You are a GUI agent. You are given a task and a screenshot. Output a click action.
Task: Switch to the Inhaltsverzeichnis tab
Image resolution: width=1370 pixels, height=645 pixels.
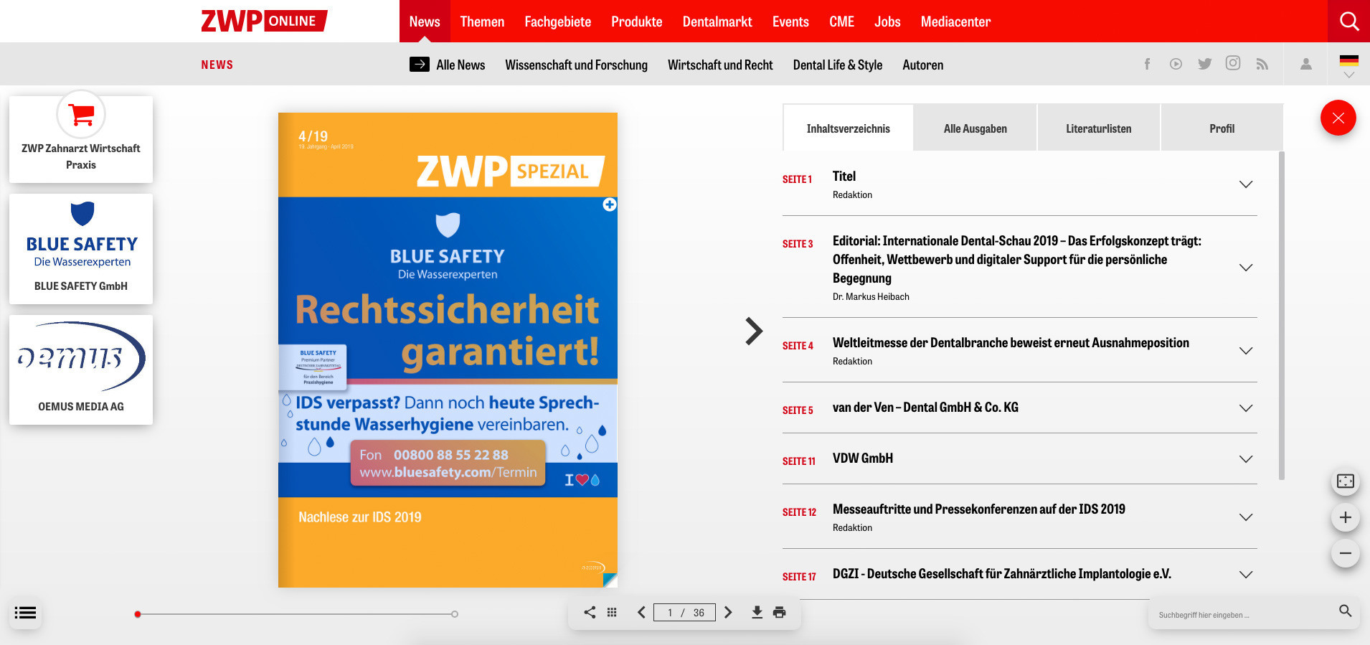[848, 128]
